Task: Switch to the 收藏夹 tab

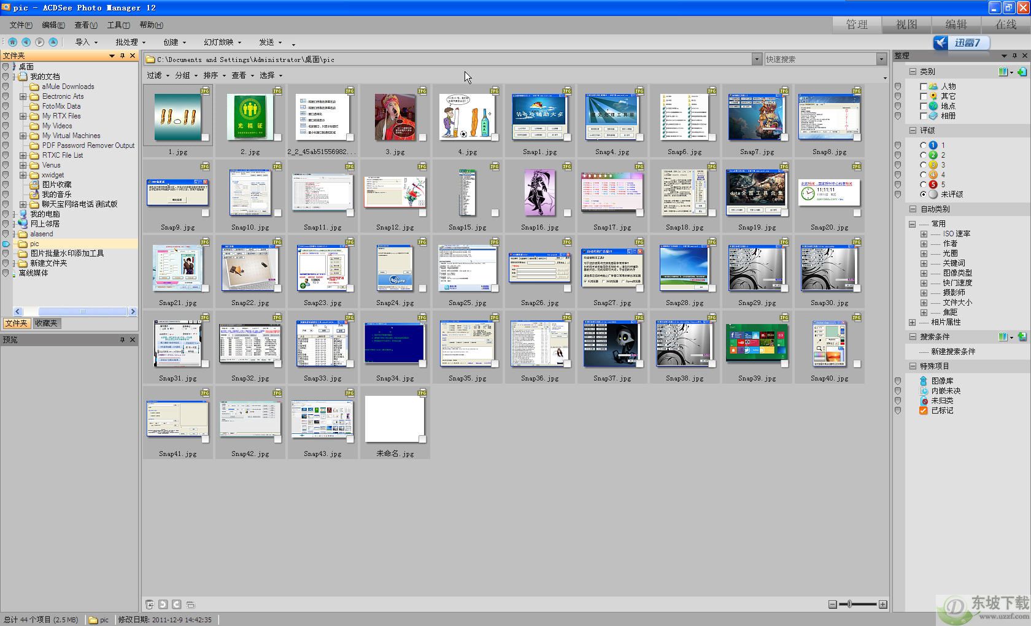Action: click(46, 323)
